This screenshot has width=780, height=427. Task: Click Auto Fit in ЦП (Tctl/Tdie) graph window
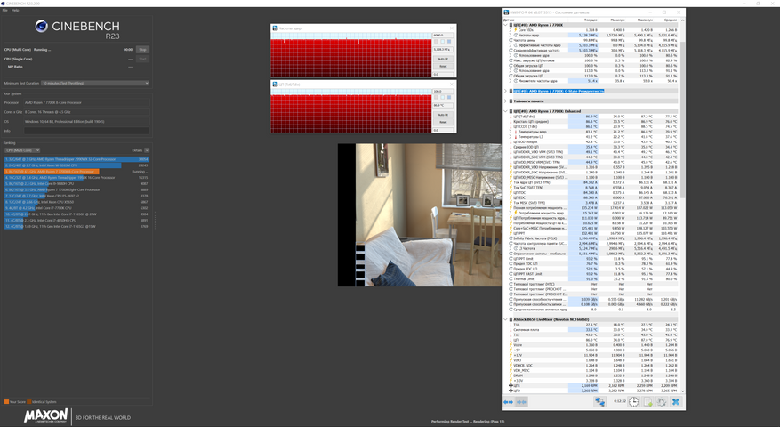pos(443,115)
